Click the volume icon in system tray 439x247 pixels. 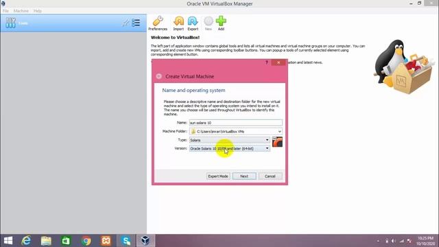click(x=393, y=241)
